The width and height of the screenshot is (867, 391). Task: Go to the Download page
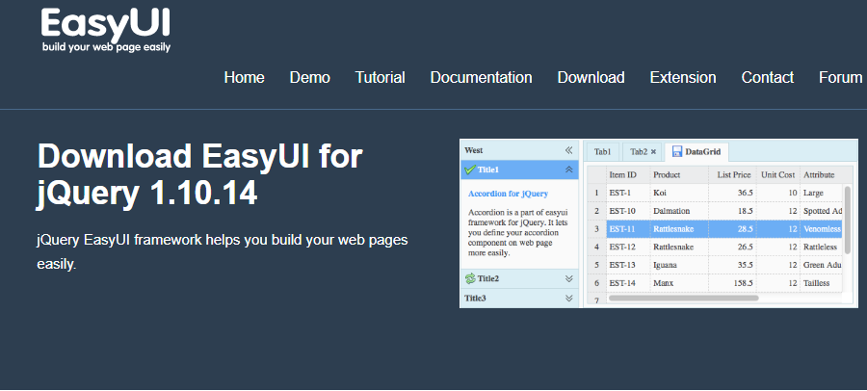tap(591, 77)
